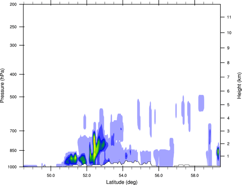Pick the 11 km height label
Image resolution: width=242 pixels, height=185 pixels.
coord(229,17)
